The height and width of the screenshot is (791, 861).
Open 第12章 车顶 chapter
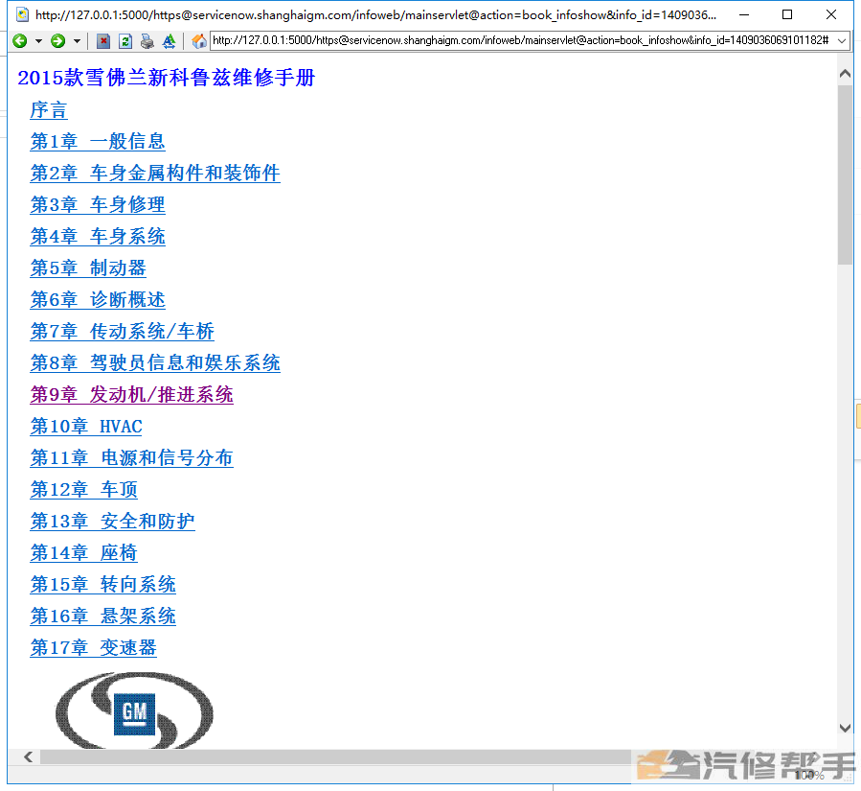point(83,490)
